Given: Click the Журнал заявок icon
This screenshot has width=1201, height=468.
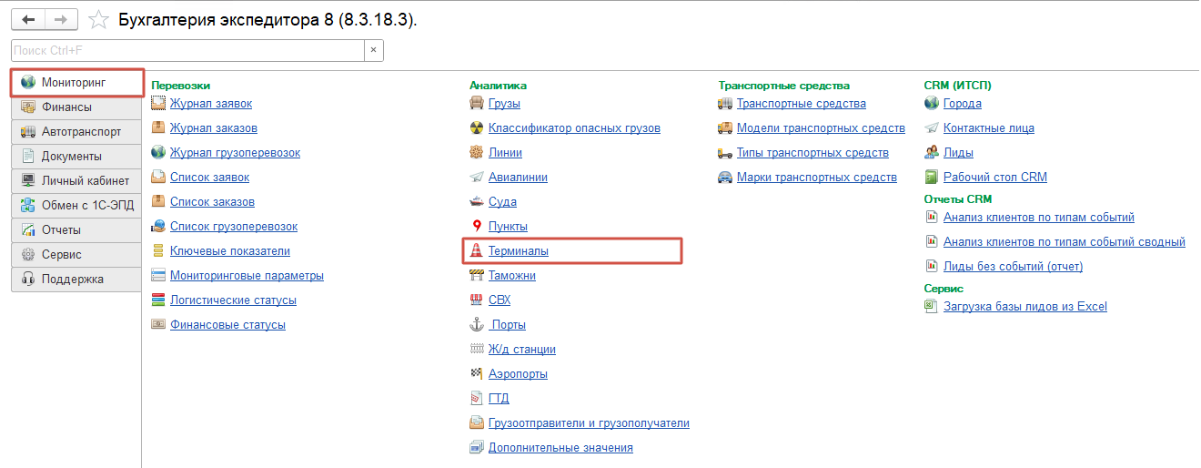Looking at the screenshot, I should click(x=158, y=103).
